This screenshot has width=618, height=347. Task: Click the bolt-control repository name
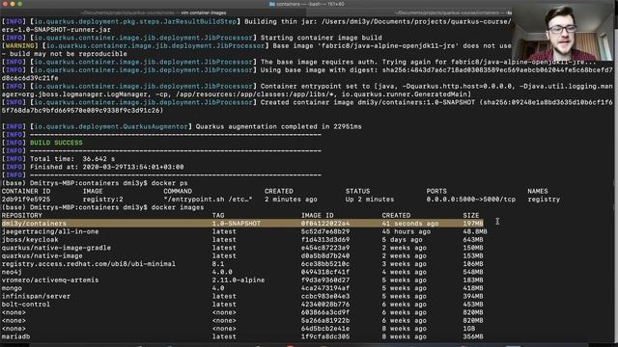[26, 305]
